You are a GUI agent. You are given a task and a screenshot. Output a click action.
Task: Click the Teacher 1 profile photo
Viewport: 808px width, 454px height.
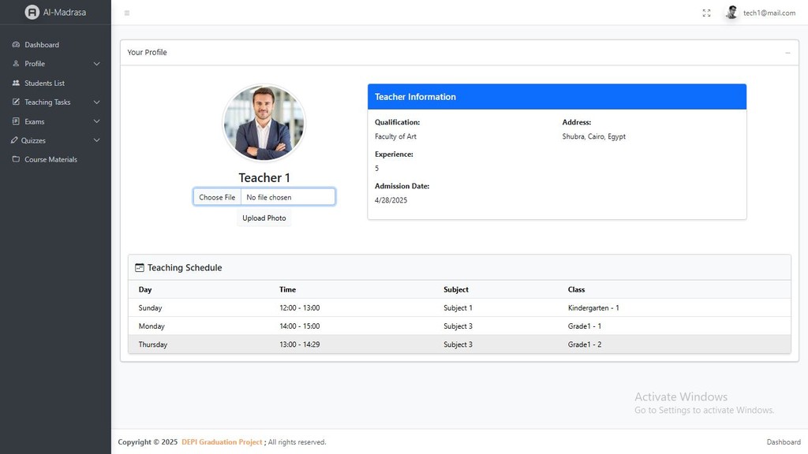pos(264,124)
